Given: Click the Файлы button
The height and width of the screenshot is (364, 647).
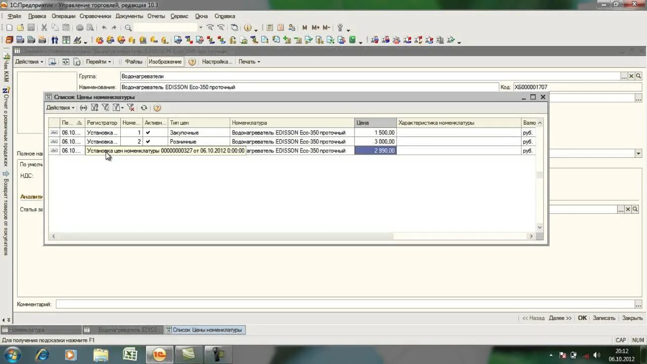Looking at the screenshot, I should pyautogui.click(x=133, y=62).
